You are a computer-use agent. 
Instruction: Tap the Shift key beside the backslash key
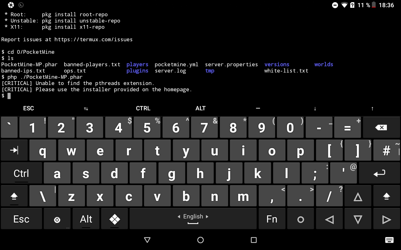click(x=14, y=196)
